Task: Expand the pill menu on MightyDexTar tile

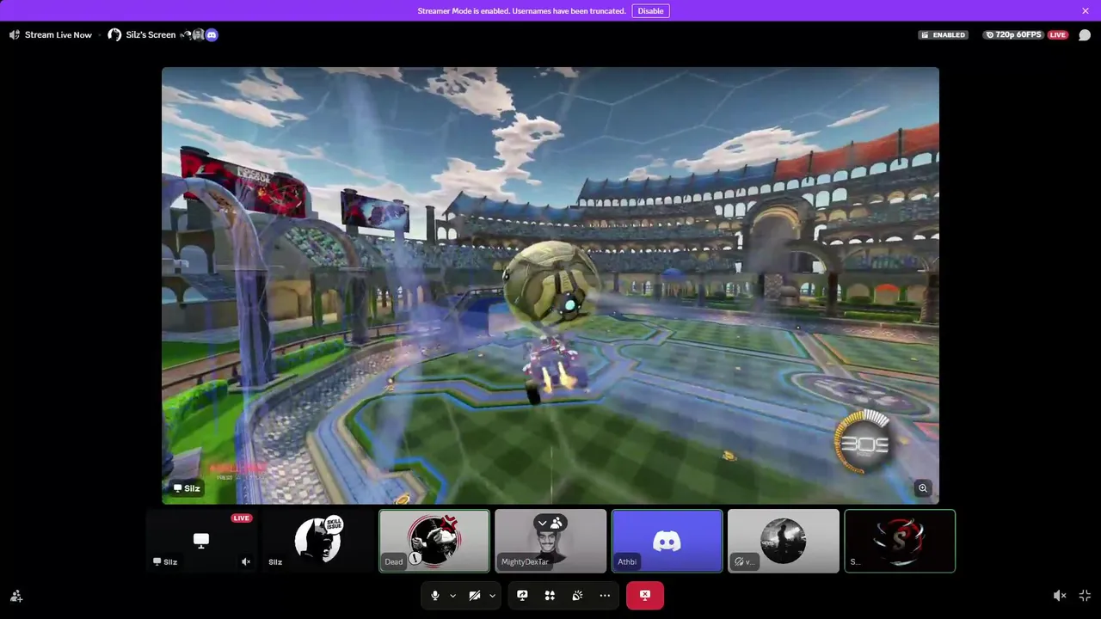Action: pos(549,523)
